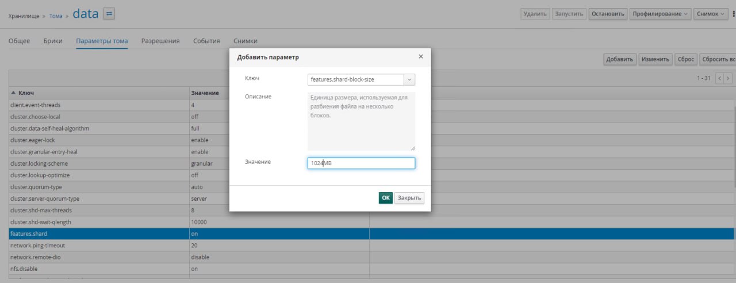Click the Остановить volume button
This screenshot has width=736, height=283.
607,14
